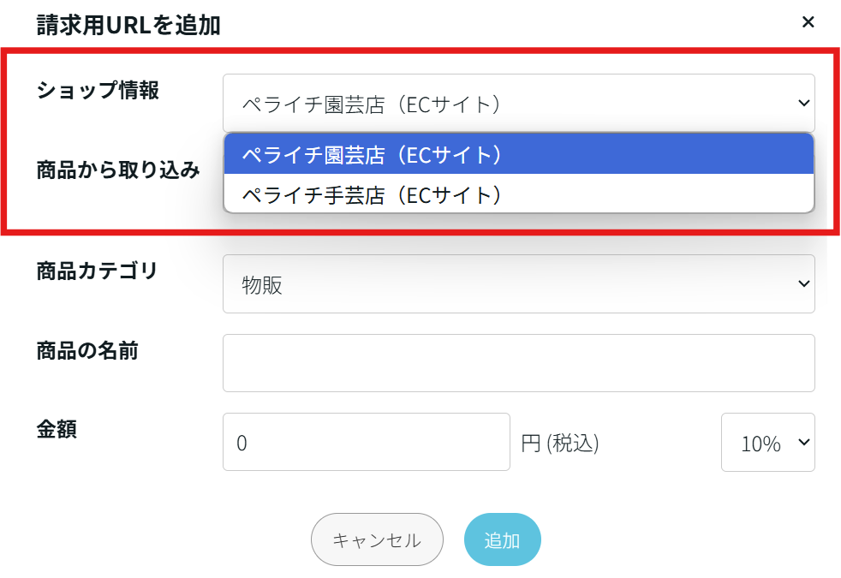Click the blue 追加 button

coord(502,539)
